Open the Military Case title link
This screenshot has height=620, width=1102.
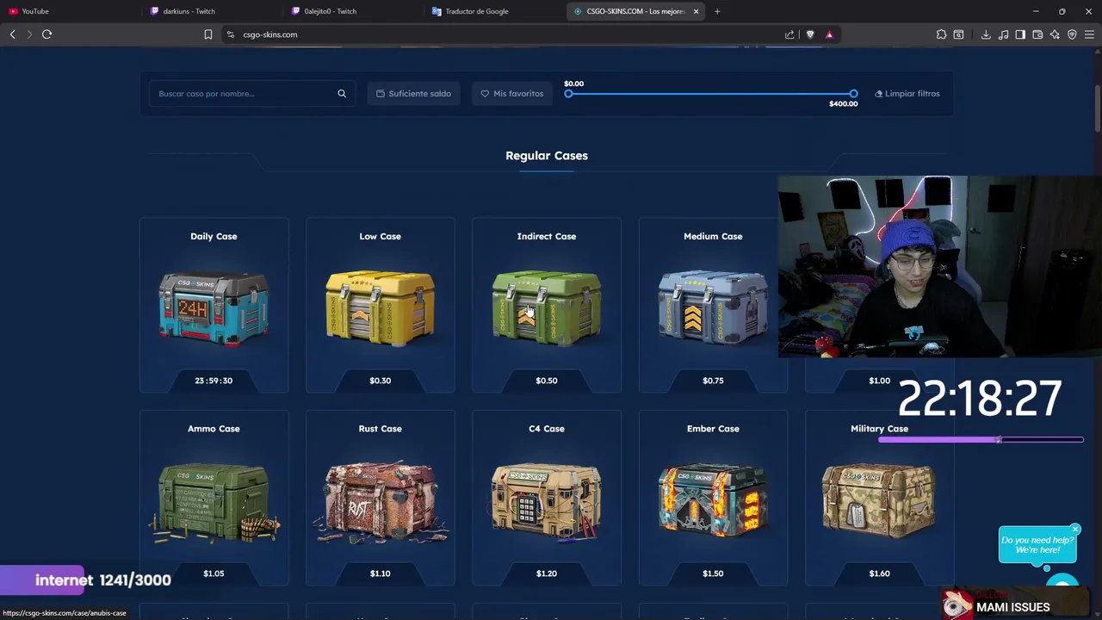coord(879,429)
